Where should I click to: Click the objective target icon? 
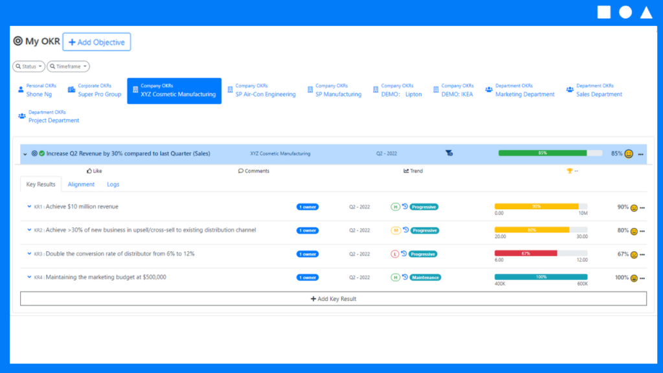(x=35, y=153)
